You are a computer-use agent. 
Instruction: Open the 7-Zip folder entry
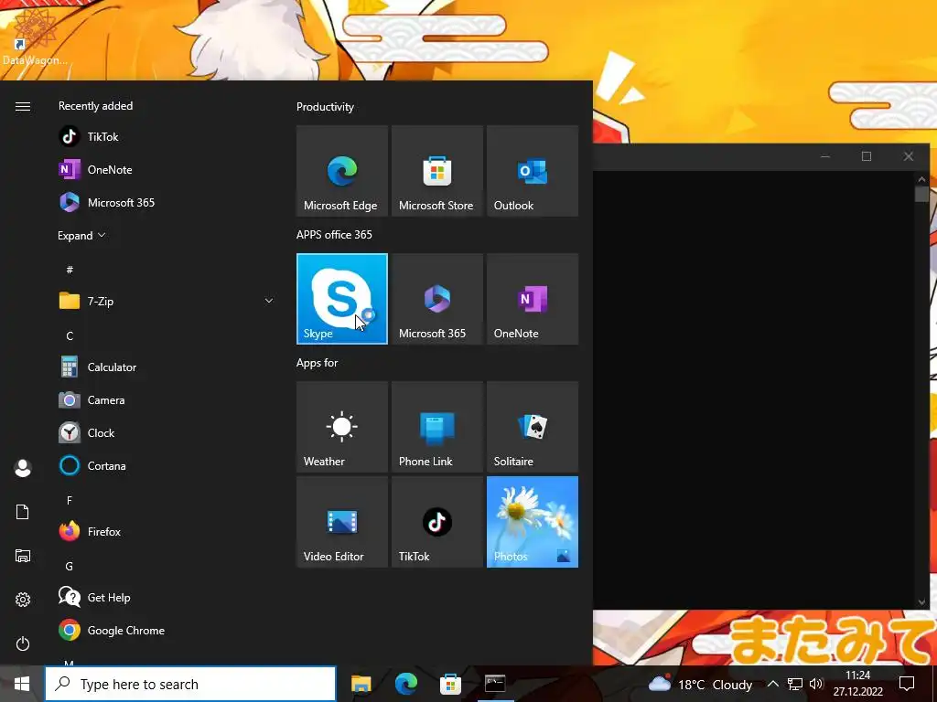(x=166, y=301)
